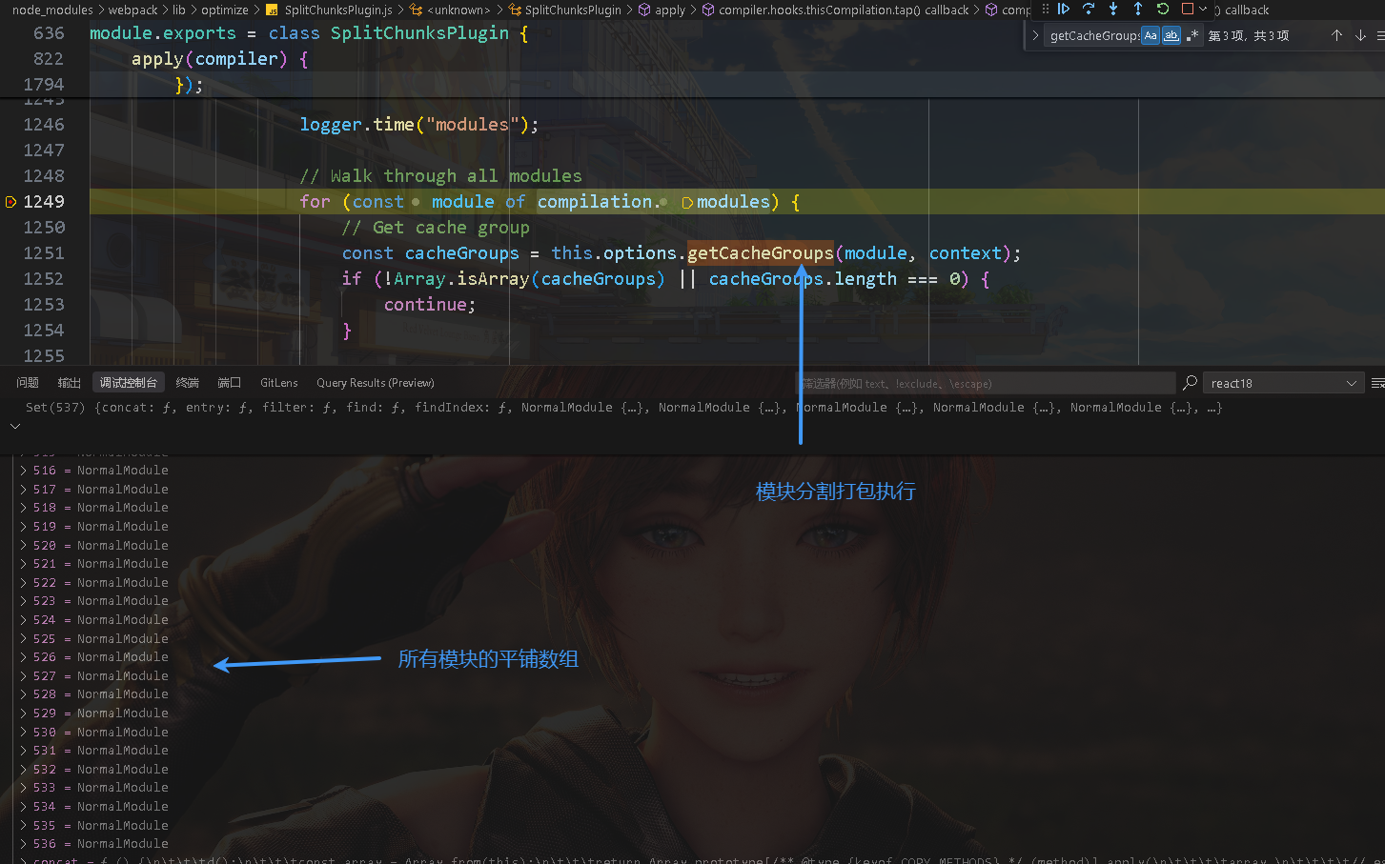Screen dimensions: 1385x864
Task: Open the 输出 panel tab
Action: [69, 383]
